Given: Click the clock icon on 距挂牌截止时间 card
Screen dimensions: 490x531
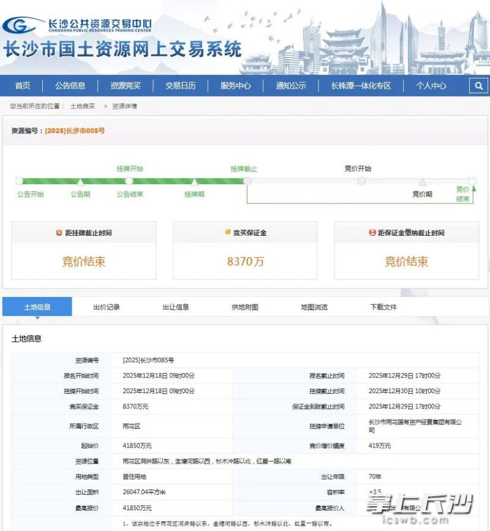Looking at the screenshot, I should [x=59, y=232].
